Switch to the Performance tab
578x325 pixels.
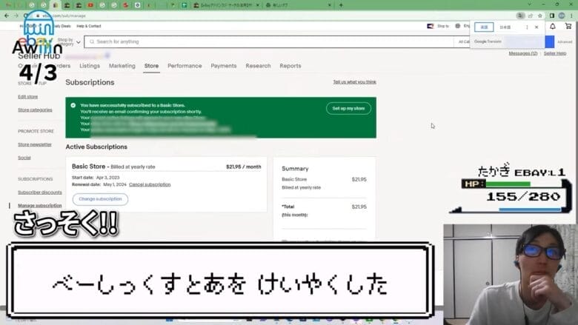[x=185, y=66]
